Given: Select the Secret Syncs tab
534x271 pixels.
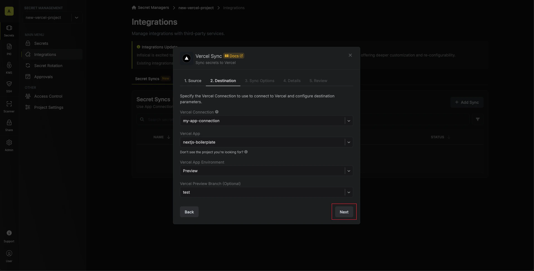Looking at the screenshot, I should [152, 79].
